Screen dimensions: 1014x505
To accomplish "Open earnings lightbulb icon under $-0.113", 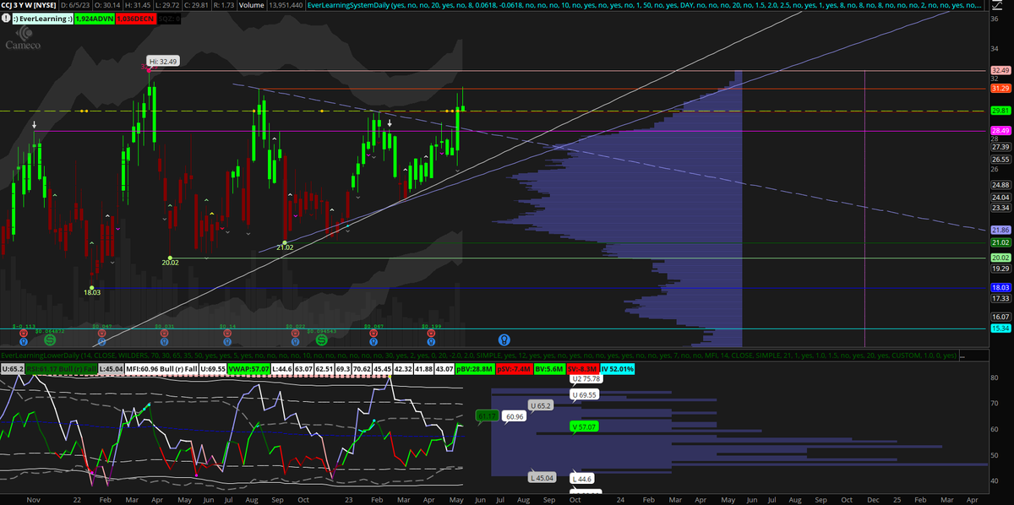I will (x=24, y=342).
